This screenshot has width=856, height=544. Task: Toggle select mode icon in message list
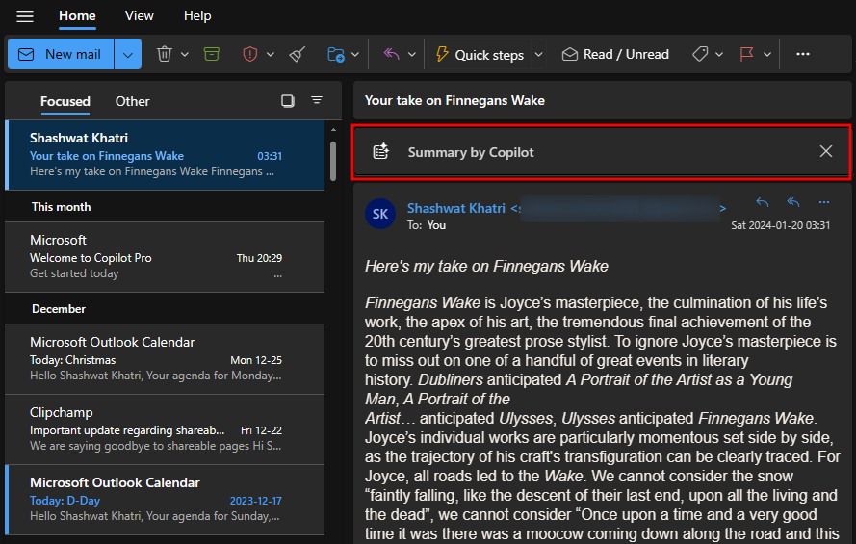tap(288, 101)
